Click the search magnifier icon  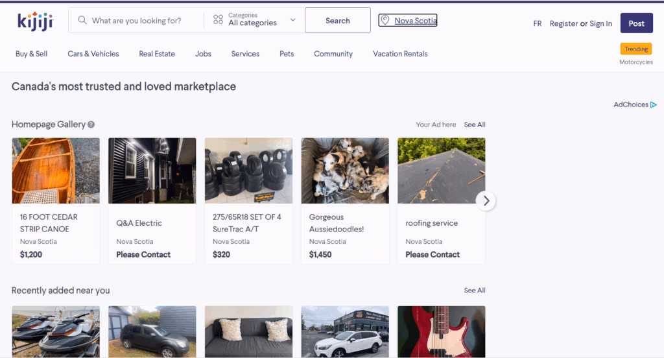pos(82,20)
